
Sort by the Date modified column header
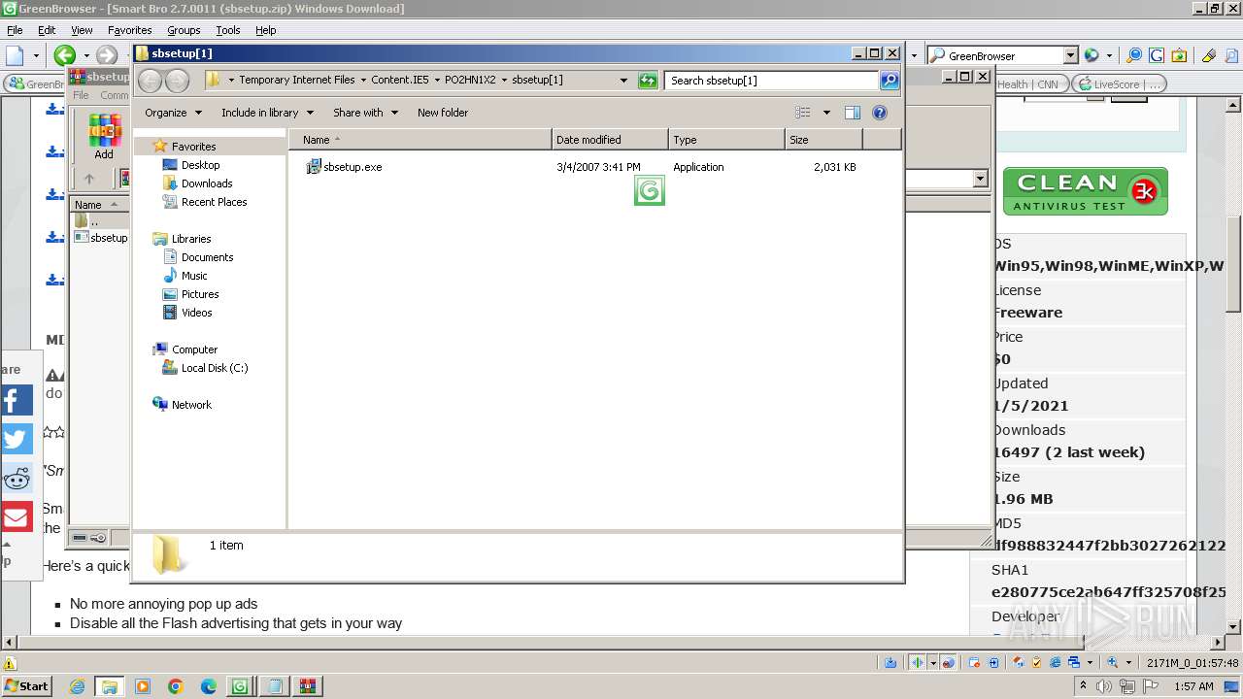[x=610, y=140]
